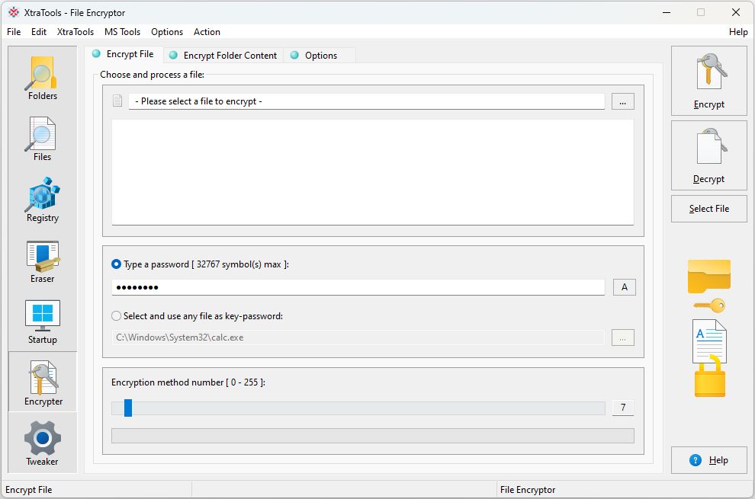Click the Decrypt file button
Screen dimensions: 755x499
[x=708, y=155]
